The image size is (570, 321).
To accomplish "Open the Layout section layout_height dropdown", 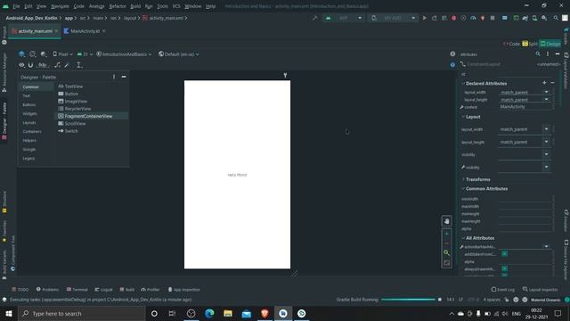I will pos(546,142).
